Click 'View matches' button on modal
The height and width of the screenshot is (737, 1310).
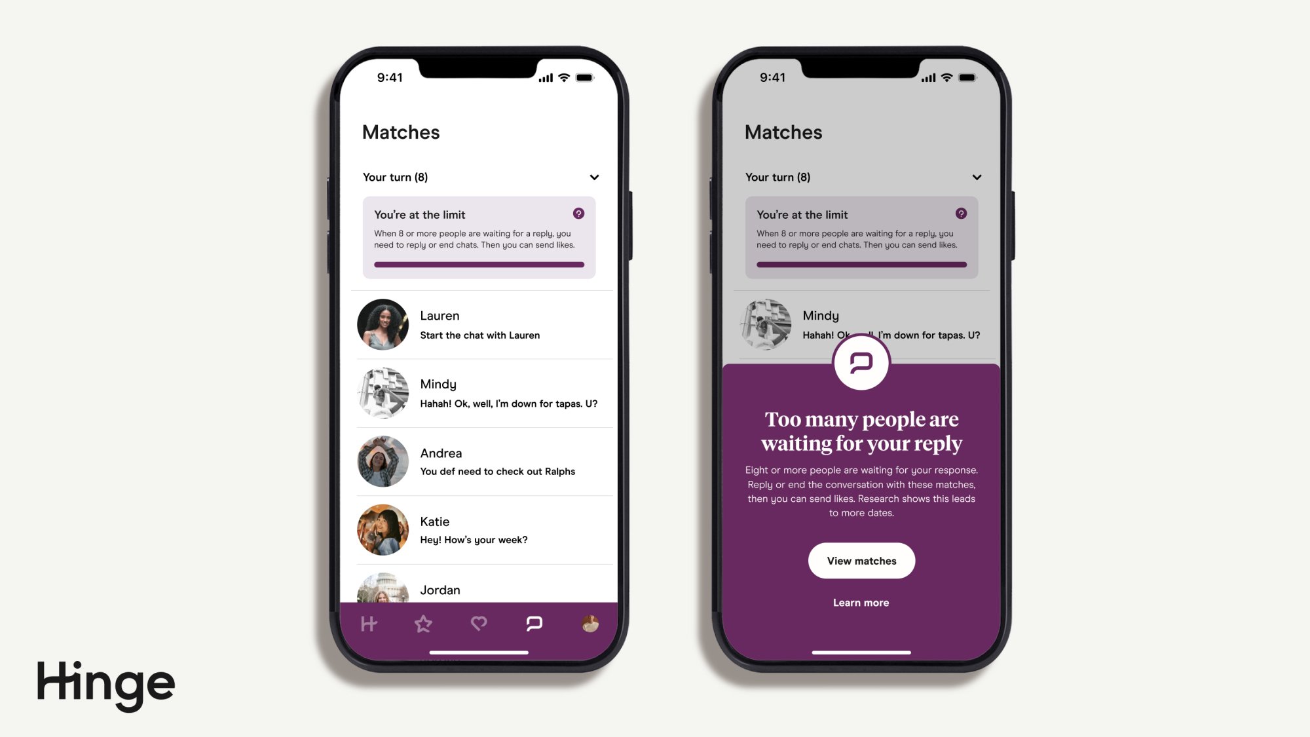pyautogui.click(x=861, y=559)
